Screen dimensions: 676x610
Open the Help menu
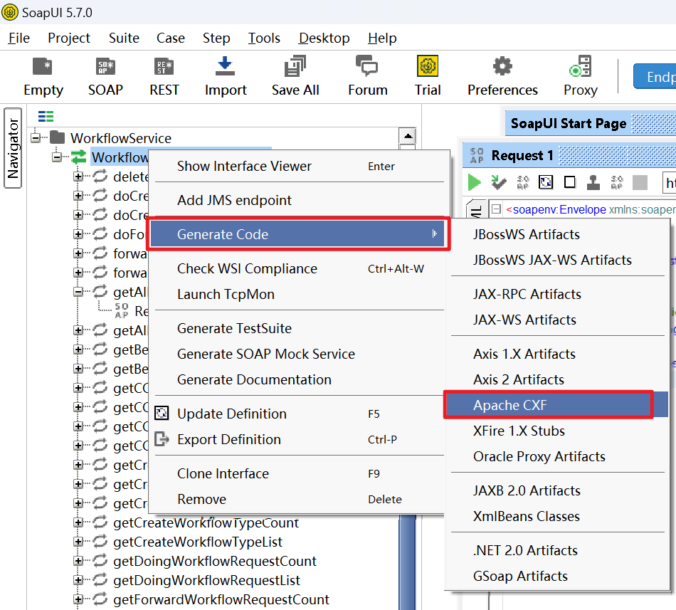tap(382, 38)
